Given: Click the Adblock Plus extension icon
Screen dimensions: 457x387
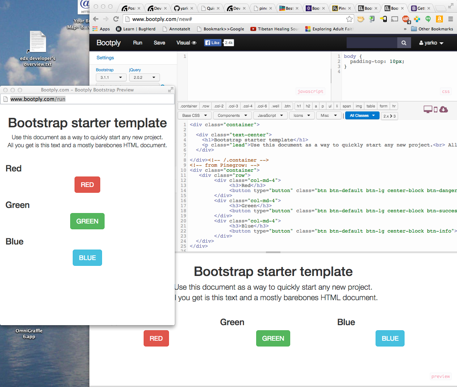Looking at the screenshot, I should coord(406,19).
